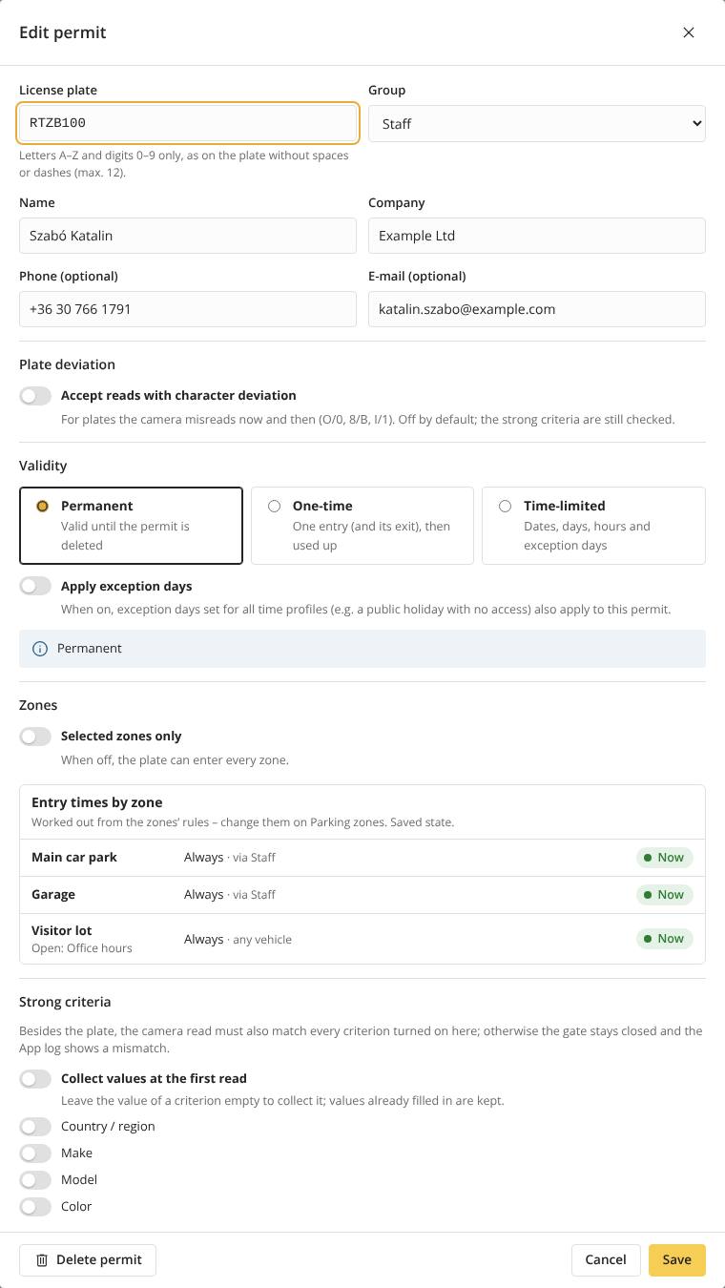Enable Collect values at the first read
Image resolution: width=725 pixels, height=1288 pixels.
click(35, 1078)
